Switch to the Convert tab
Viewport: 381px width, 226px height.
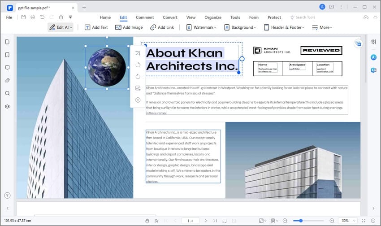[170, 17]
